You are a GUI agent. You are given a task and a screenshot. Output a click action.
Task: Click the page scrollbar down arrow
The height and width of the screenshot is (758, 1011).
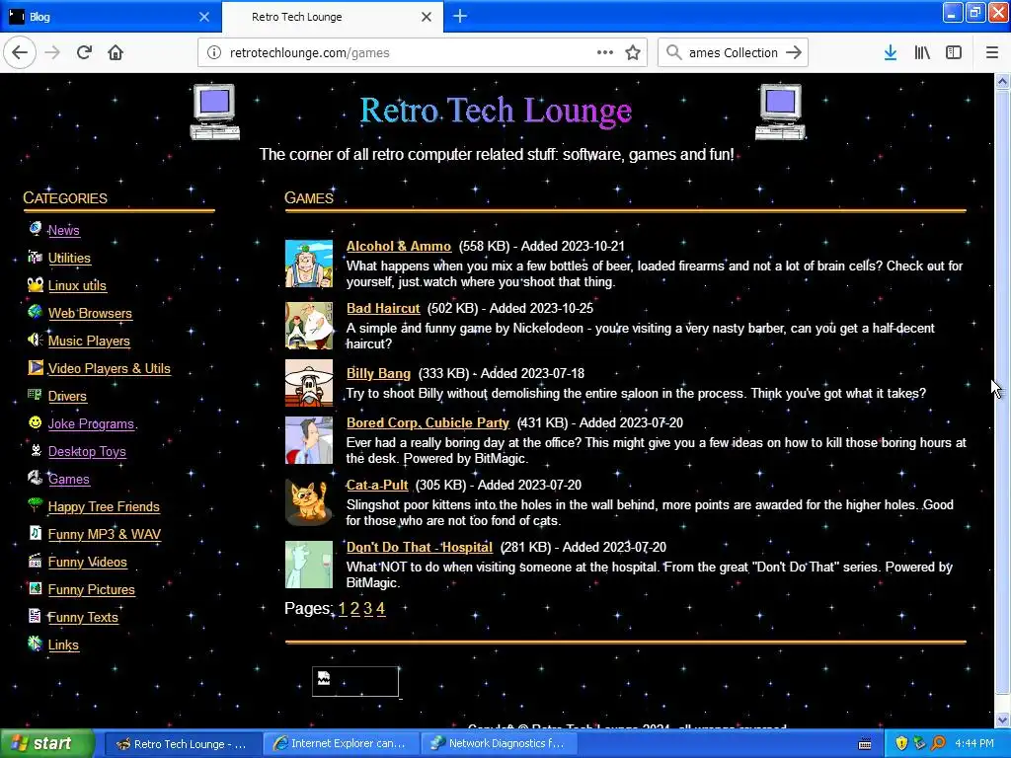point(1002,720)
